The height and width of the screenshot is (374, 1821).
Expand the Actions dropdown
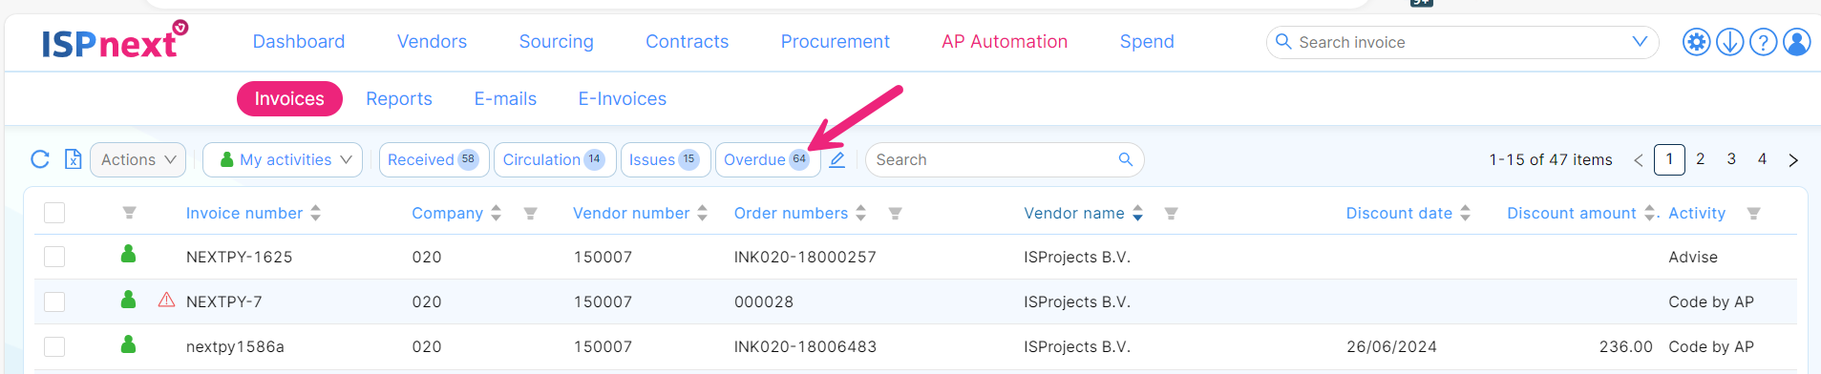(138, 159)
